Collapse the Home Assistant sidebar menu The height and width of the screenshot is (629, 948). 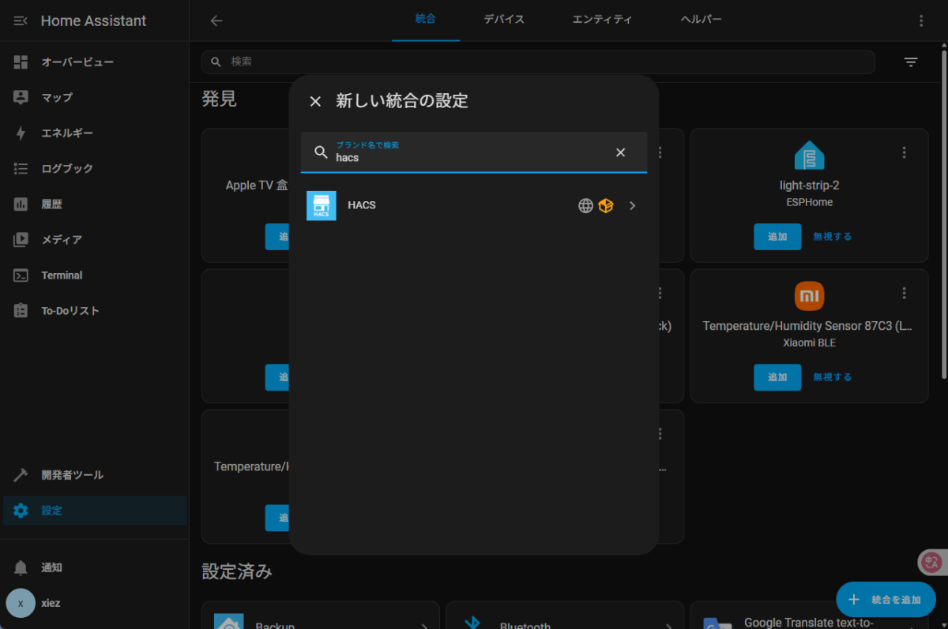point(21,21)
